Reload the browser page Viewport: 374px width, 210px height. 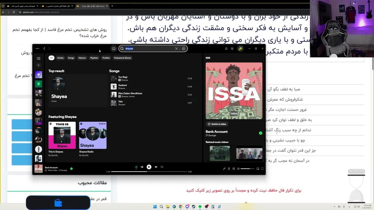click(13, 12)
